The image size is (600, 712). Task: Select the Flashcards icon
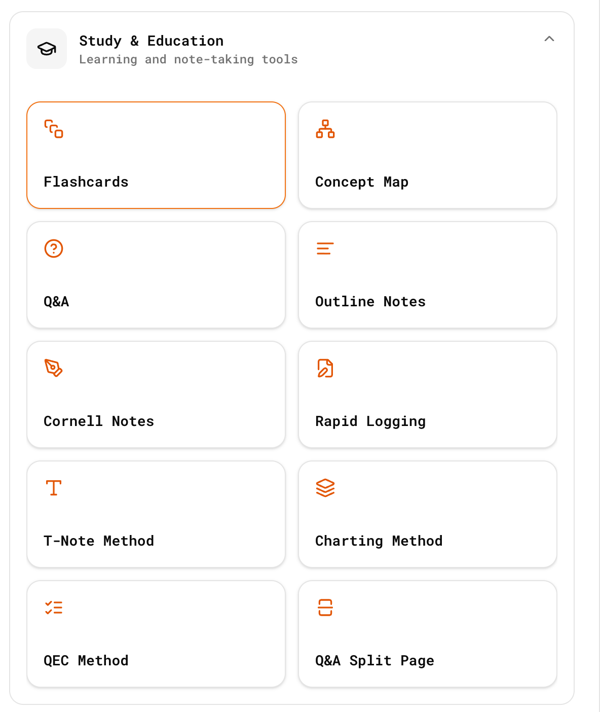[53, 130]
